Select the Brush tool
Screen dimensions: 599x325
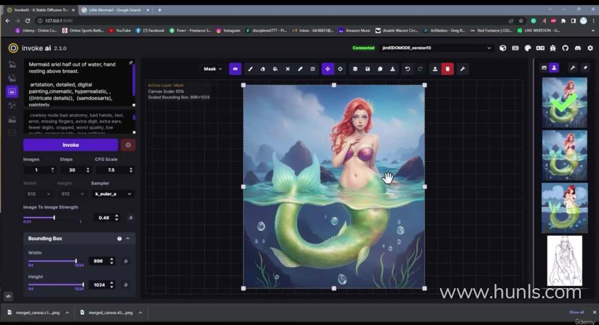pos(250,69)
